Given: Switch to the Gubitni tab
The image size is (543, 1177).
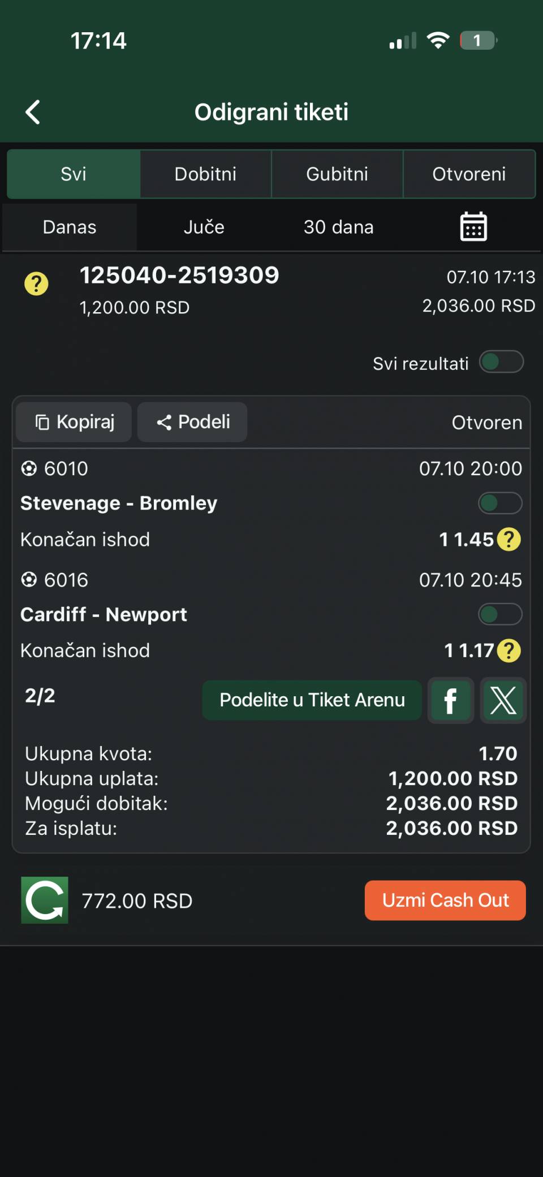Looking at the screenshot, I should [x=337, y=174].
